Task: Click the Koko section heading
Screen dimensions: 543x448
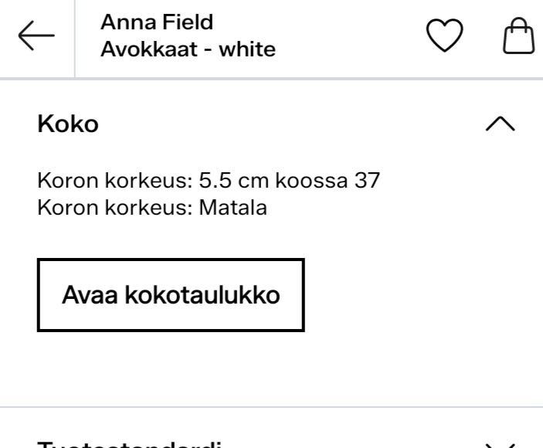Action: (x=68, y=124)
